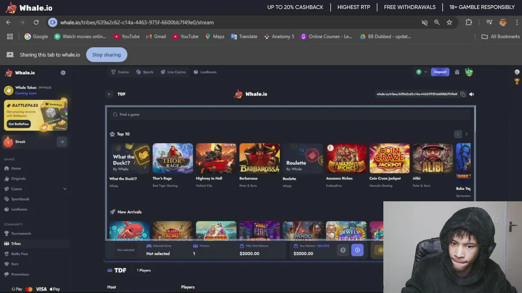Switch to Sports top tab
522x293 pixels.
pyautogui.click(x=145, y=72)
